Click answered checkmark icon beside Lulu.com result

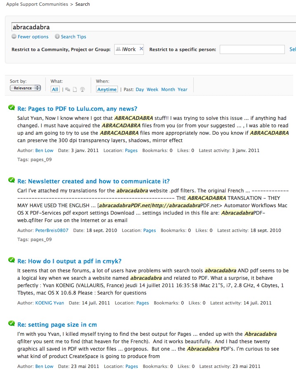[12, 108]
